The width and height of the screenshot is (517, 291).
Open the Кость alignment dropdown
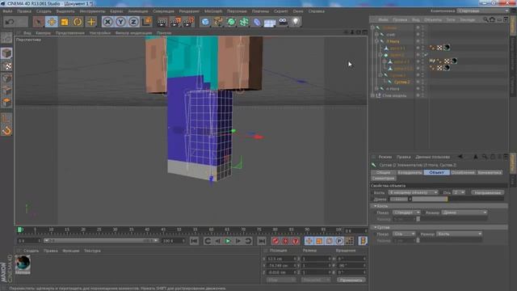(x=413, y=192)
